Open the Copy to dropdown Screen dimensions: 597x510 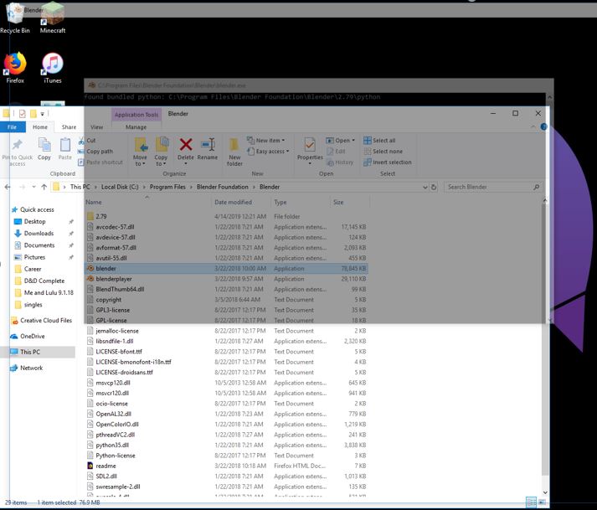(161, 152)
